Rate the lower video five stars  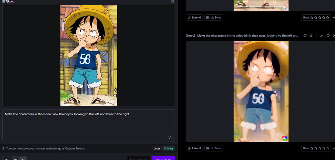click(x=328, y=148)
